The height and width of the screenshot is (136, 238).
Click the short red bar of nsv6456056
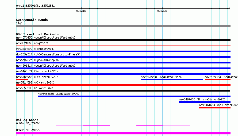pos(22,80)
